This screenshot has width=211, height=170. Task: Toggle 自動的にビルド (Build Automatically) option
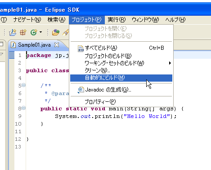(x=121, y=78)
